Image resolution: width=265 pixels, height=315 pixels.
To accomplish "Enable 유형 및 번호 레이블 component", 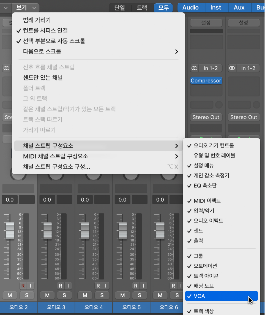I will (222, 156).
